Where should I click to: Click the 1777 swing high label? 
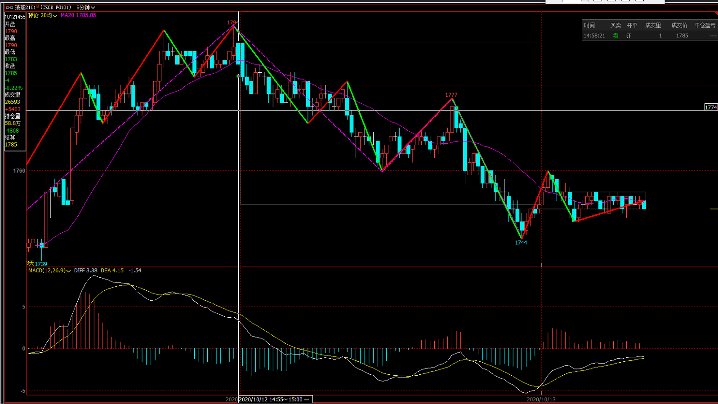(451, 95)
